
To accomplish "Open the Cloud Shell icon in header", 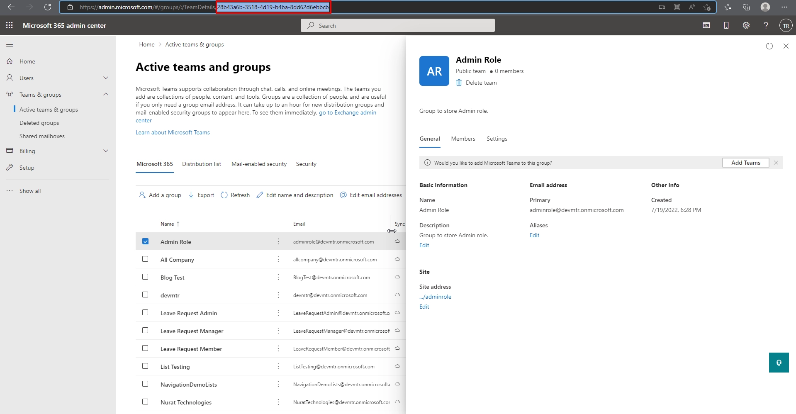I will point(706,25).
